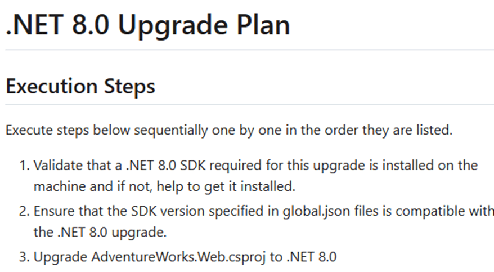Select list number 1 marker

coord(24,166)
